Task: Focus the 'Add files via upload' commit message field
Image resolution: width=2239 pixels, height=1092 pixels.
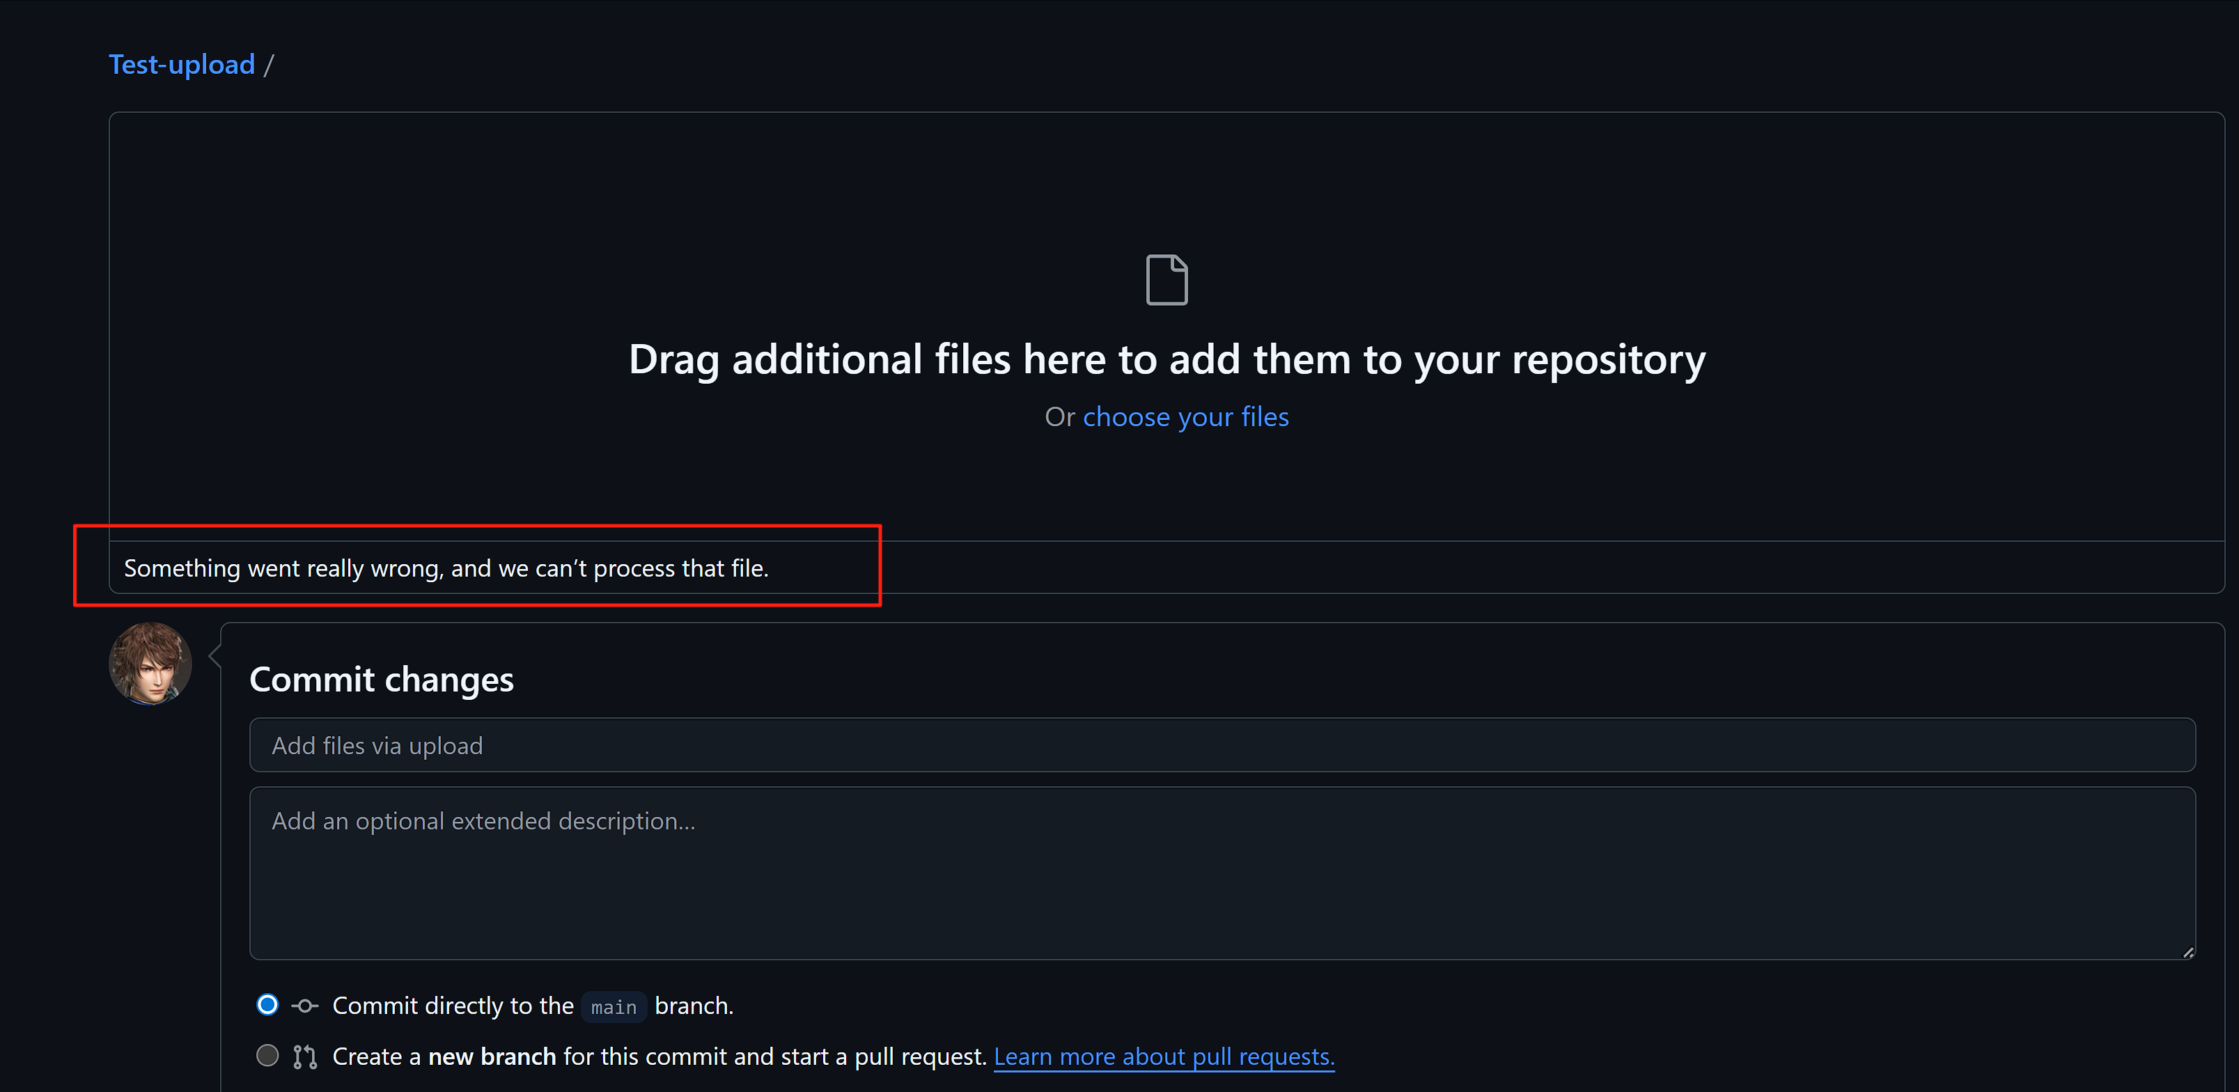Action: [x=1222, y=745]
